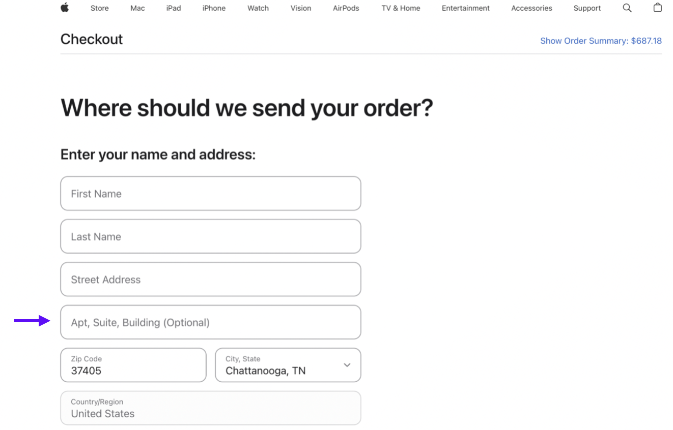
Task: Select Watch in the top menu
Action: point(258,8)
